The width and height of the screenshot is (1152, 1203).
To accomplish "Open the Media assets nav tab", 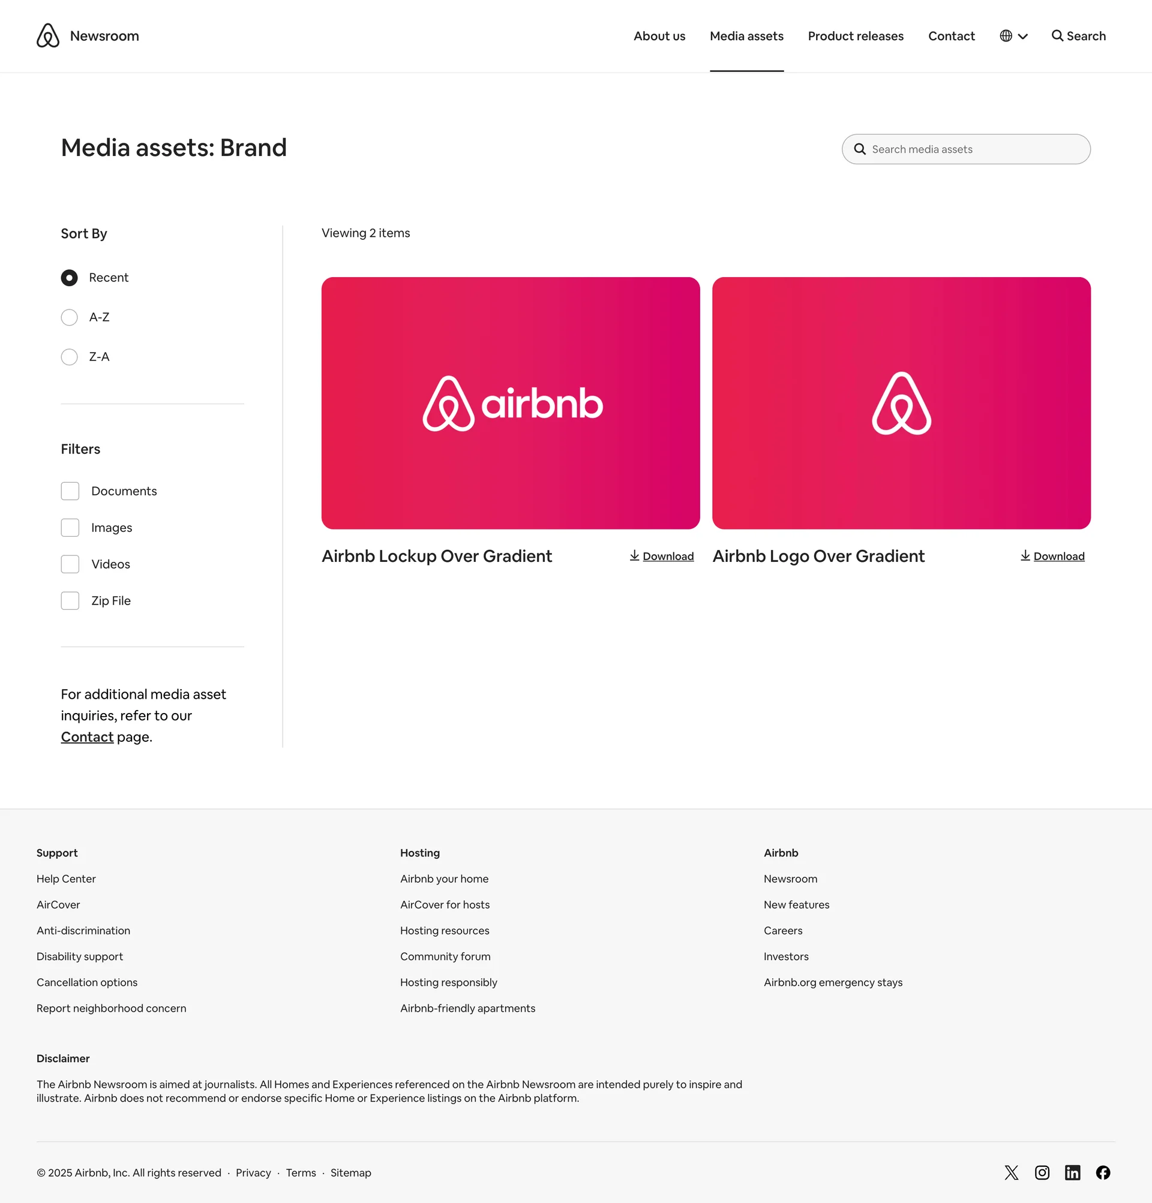I will pyautogui.click(x=746, y=36).
